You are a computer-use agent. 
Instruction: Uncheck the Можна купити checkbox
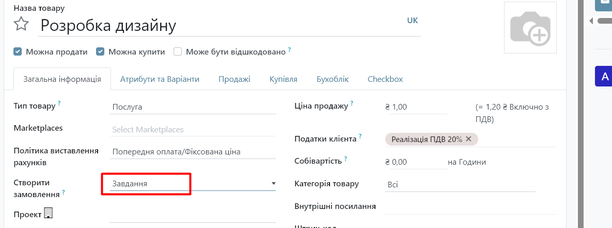pos(101,51)
